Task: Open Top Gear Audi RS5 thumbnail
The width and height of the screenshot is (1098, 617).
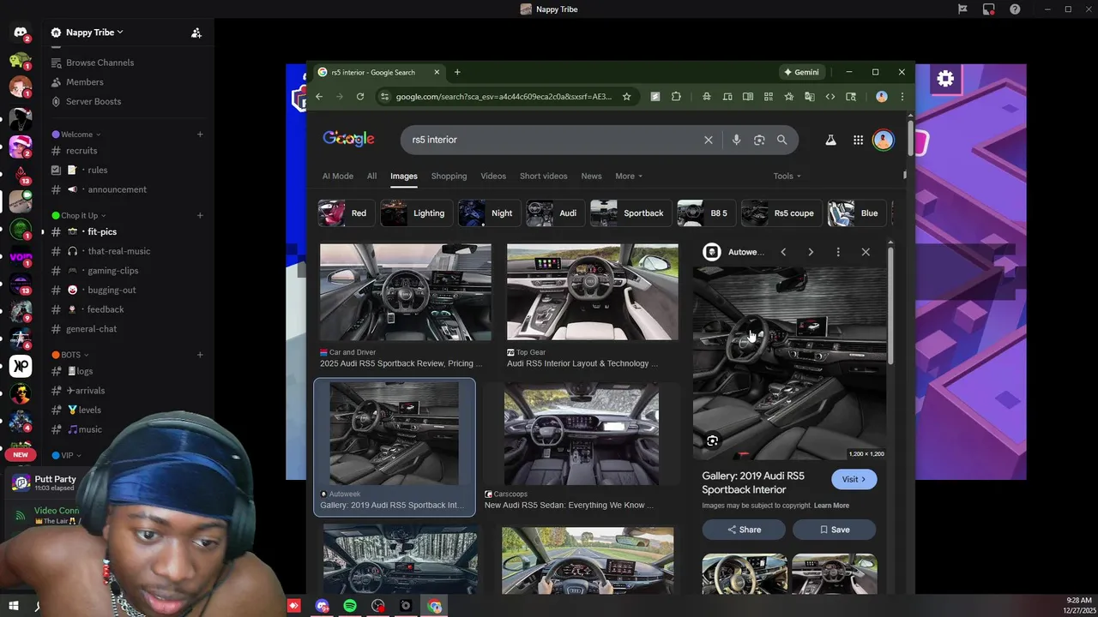Action: click(x=592, y=292)
